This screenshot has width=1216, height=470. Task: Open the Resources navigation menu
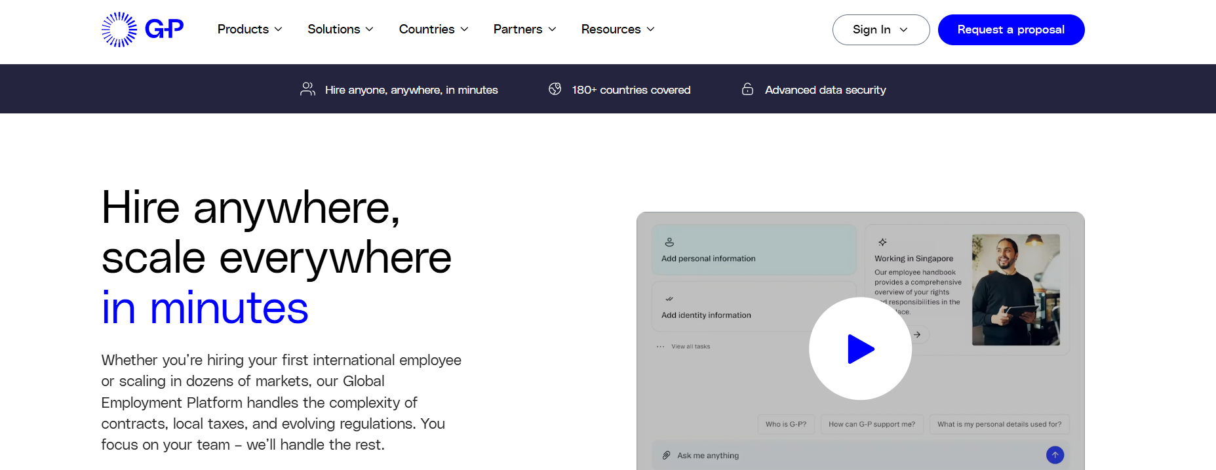(618, 29)
